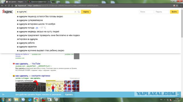Open the Paint palette icon in taskbar

57,100
